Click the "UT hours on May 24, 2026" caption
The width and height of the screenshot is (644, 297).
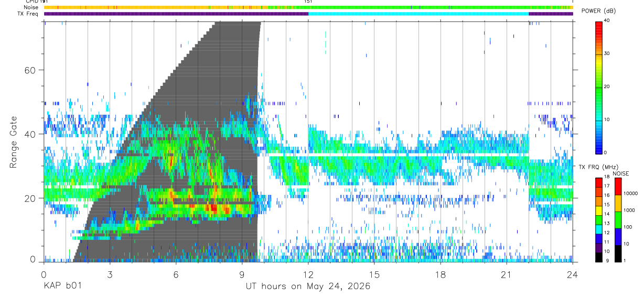pyautogui.click(x=308, y=287)
